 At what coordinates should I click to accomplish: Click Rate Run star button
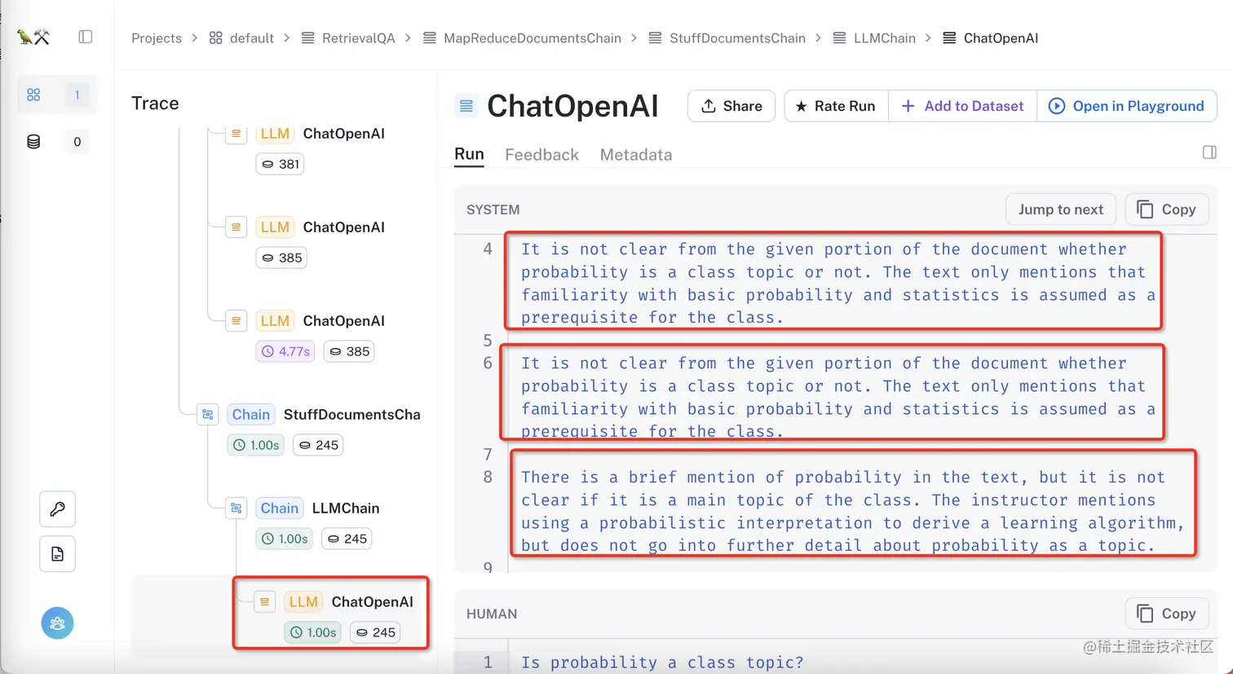point(835,106)
